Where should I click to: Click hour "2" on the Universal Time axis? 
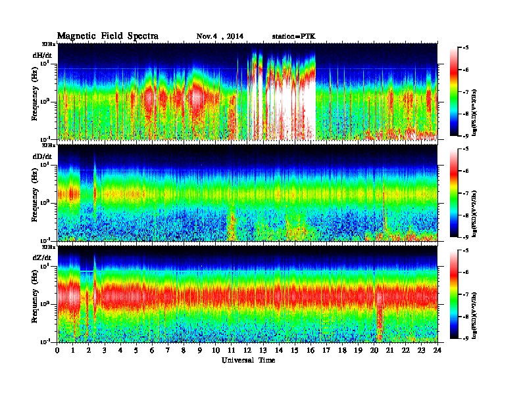[x=89, y=350]
